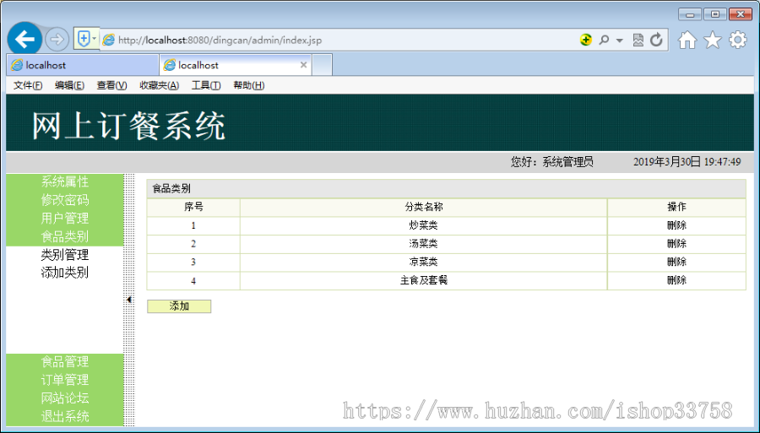This screenshot has width=760, height=433.
Task: Click the 您好：系统管理员 greeting text
Action: pos(552,162)
